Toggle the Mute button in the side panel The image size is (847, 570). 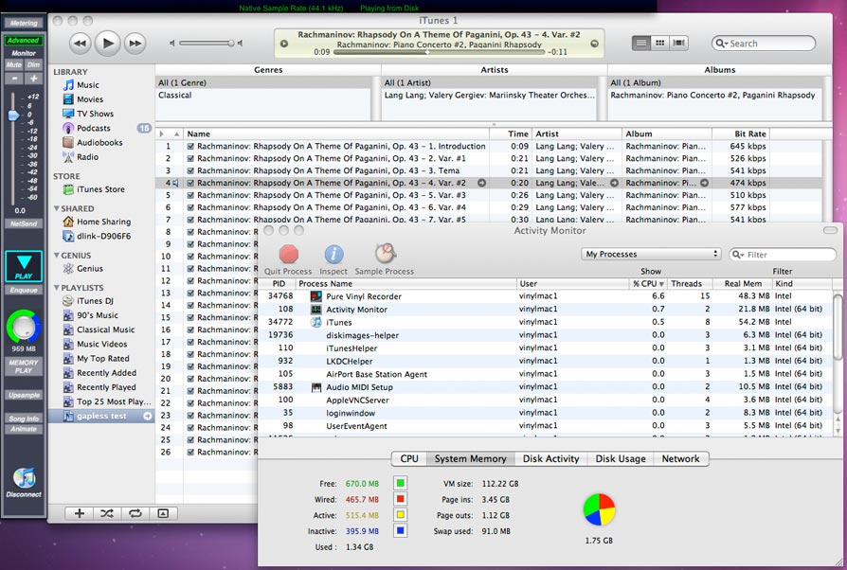tap(14, 64)
